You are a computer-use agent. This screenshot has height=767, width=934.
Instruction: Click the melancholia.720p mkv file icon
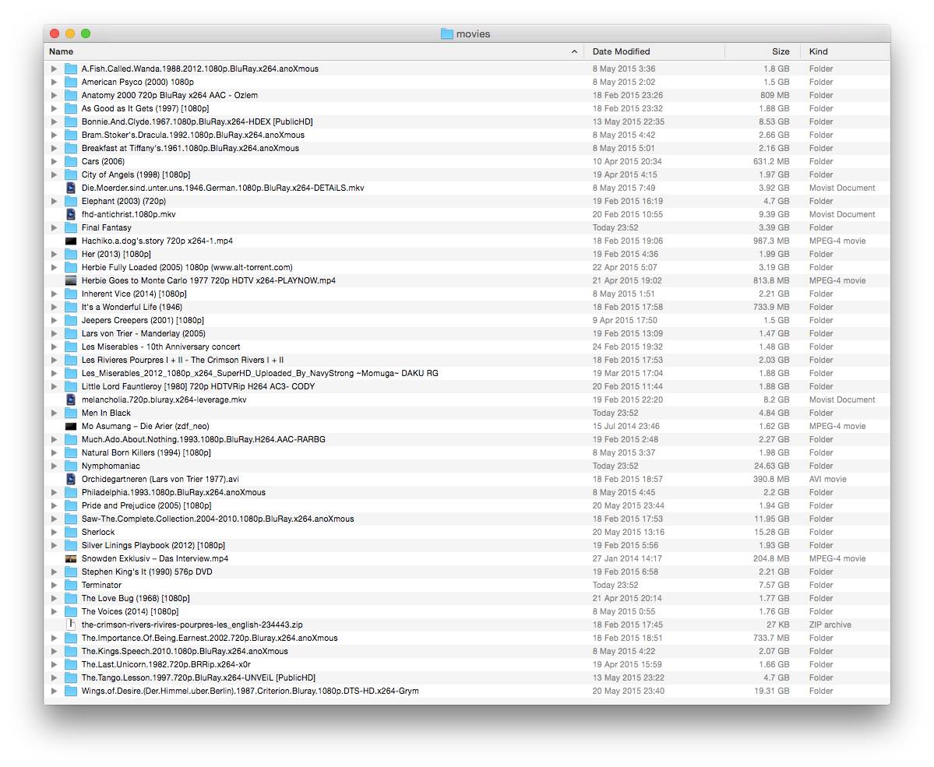(71, 399)
